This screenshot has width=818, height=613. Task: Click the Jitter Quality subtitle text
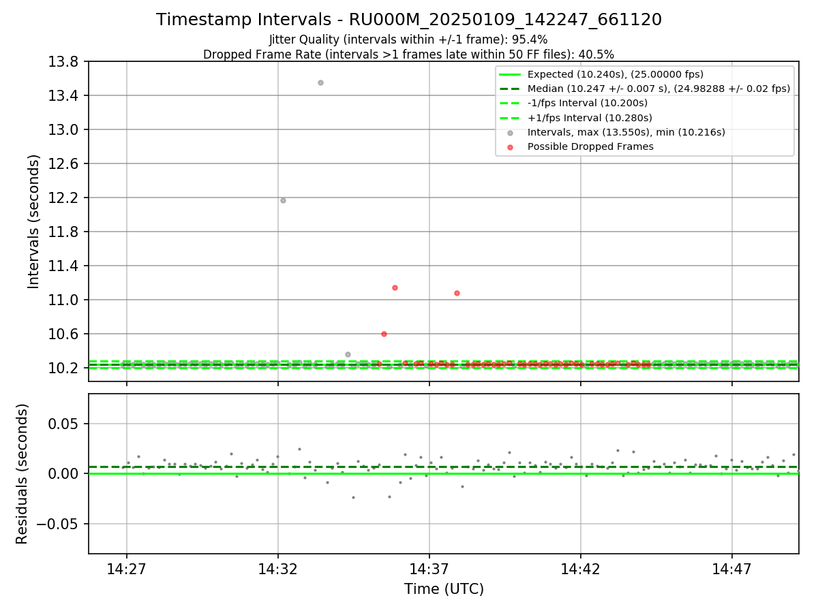coord(408,40)
